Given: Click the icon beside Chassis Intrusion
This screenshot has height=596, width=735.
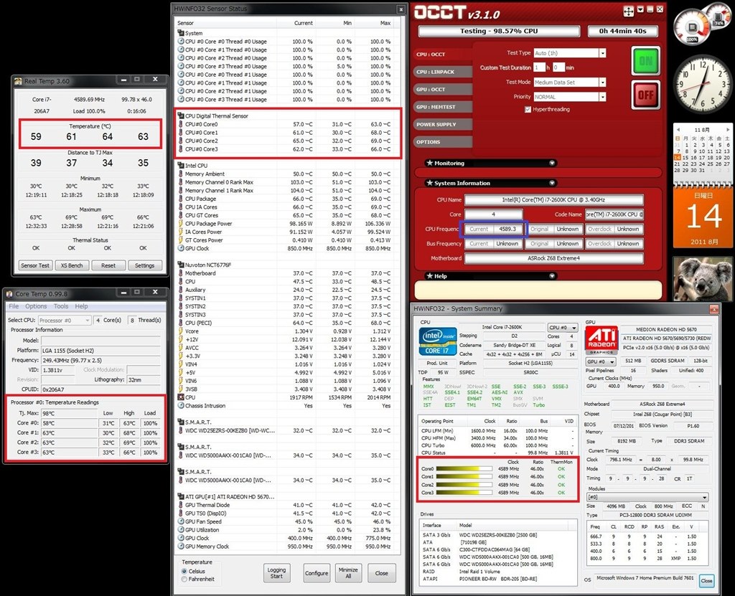Looking at the screenshot, I should tap(181, 406).
